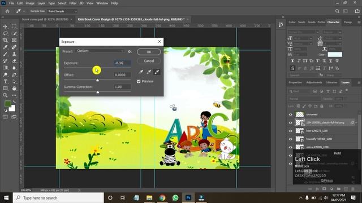Select the Frame tool

click(x=14, y=40)
